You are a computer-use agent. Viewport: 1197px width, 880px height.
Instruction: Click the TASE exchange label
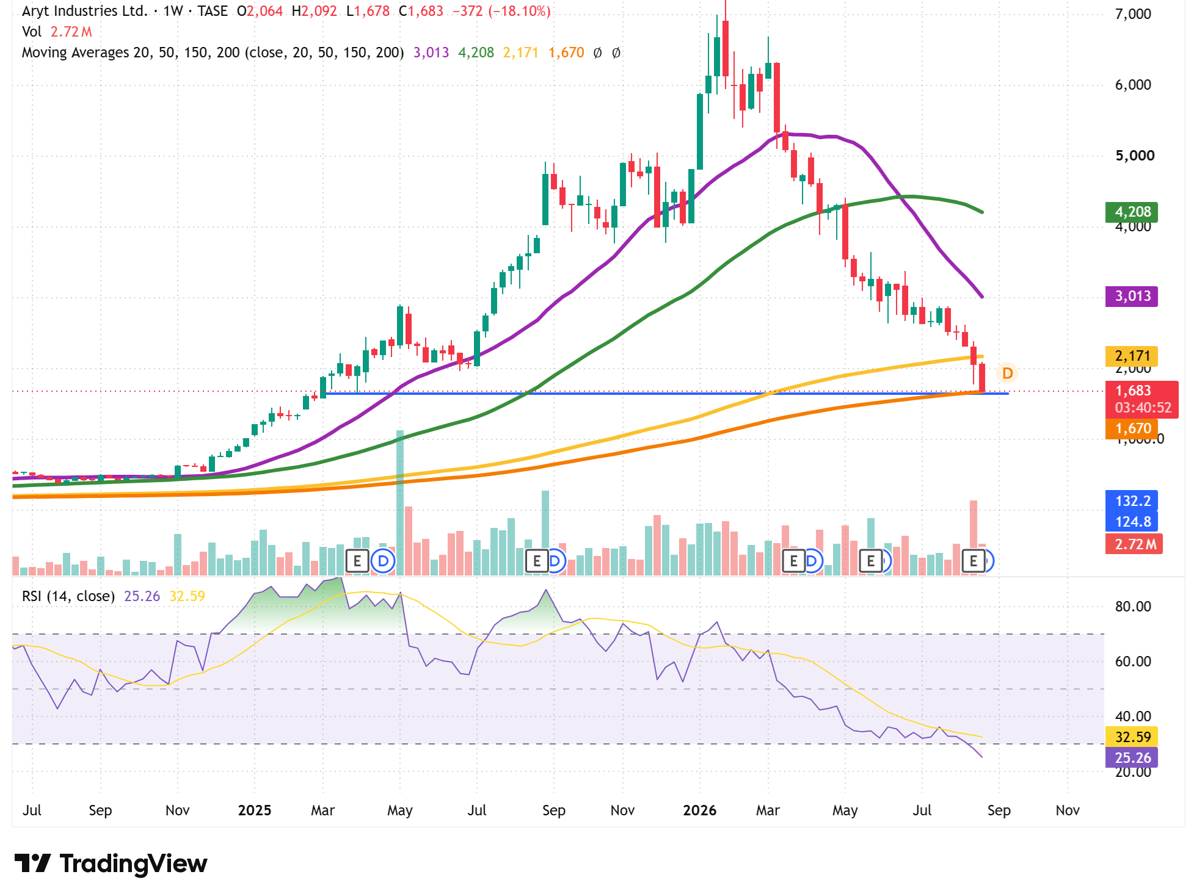pos(212,11)
